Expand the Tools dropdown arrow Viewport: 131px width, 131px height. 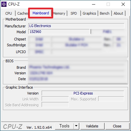coord(76,126)
